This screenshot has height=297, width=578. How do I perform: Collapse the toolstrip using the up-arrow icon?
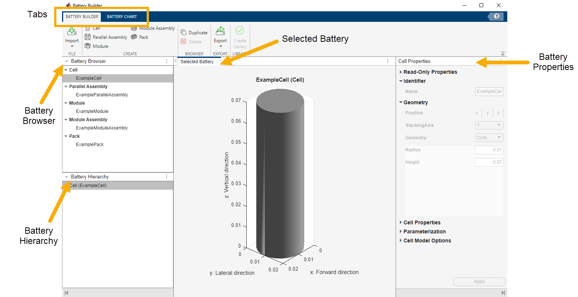coord(502,54)
